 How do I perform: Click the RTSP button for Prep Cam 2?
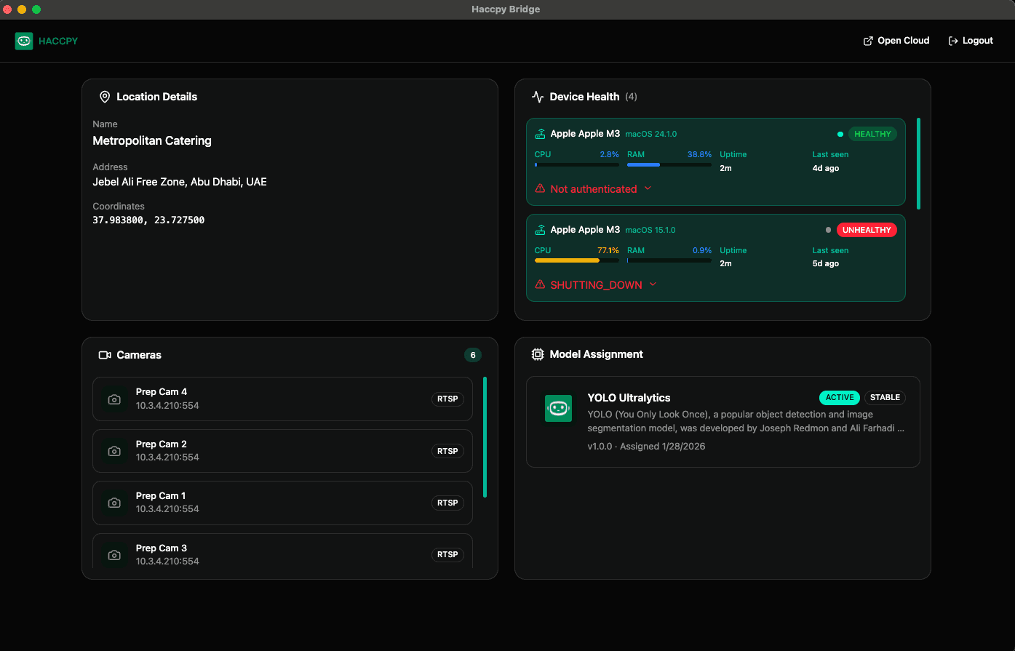(x=447, y=451)
